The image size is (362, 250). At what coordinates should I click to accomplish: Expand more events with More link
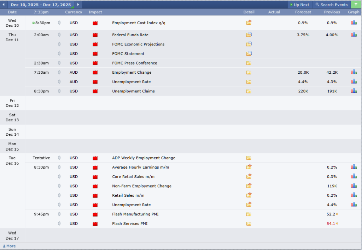pos(9,246)
